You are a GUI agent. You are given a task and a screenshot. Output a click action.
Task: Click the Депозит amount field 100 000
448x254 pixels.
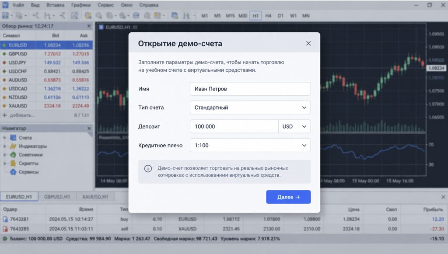pos(234,126)
